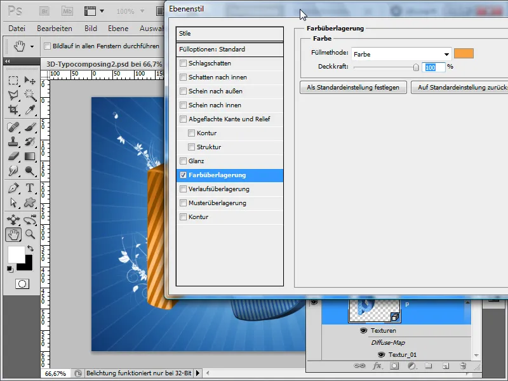Enable Verlaufsüberlagerung checkbox
508x381 pixels.
click(x=183, y=189)
